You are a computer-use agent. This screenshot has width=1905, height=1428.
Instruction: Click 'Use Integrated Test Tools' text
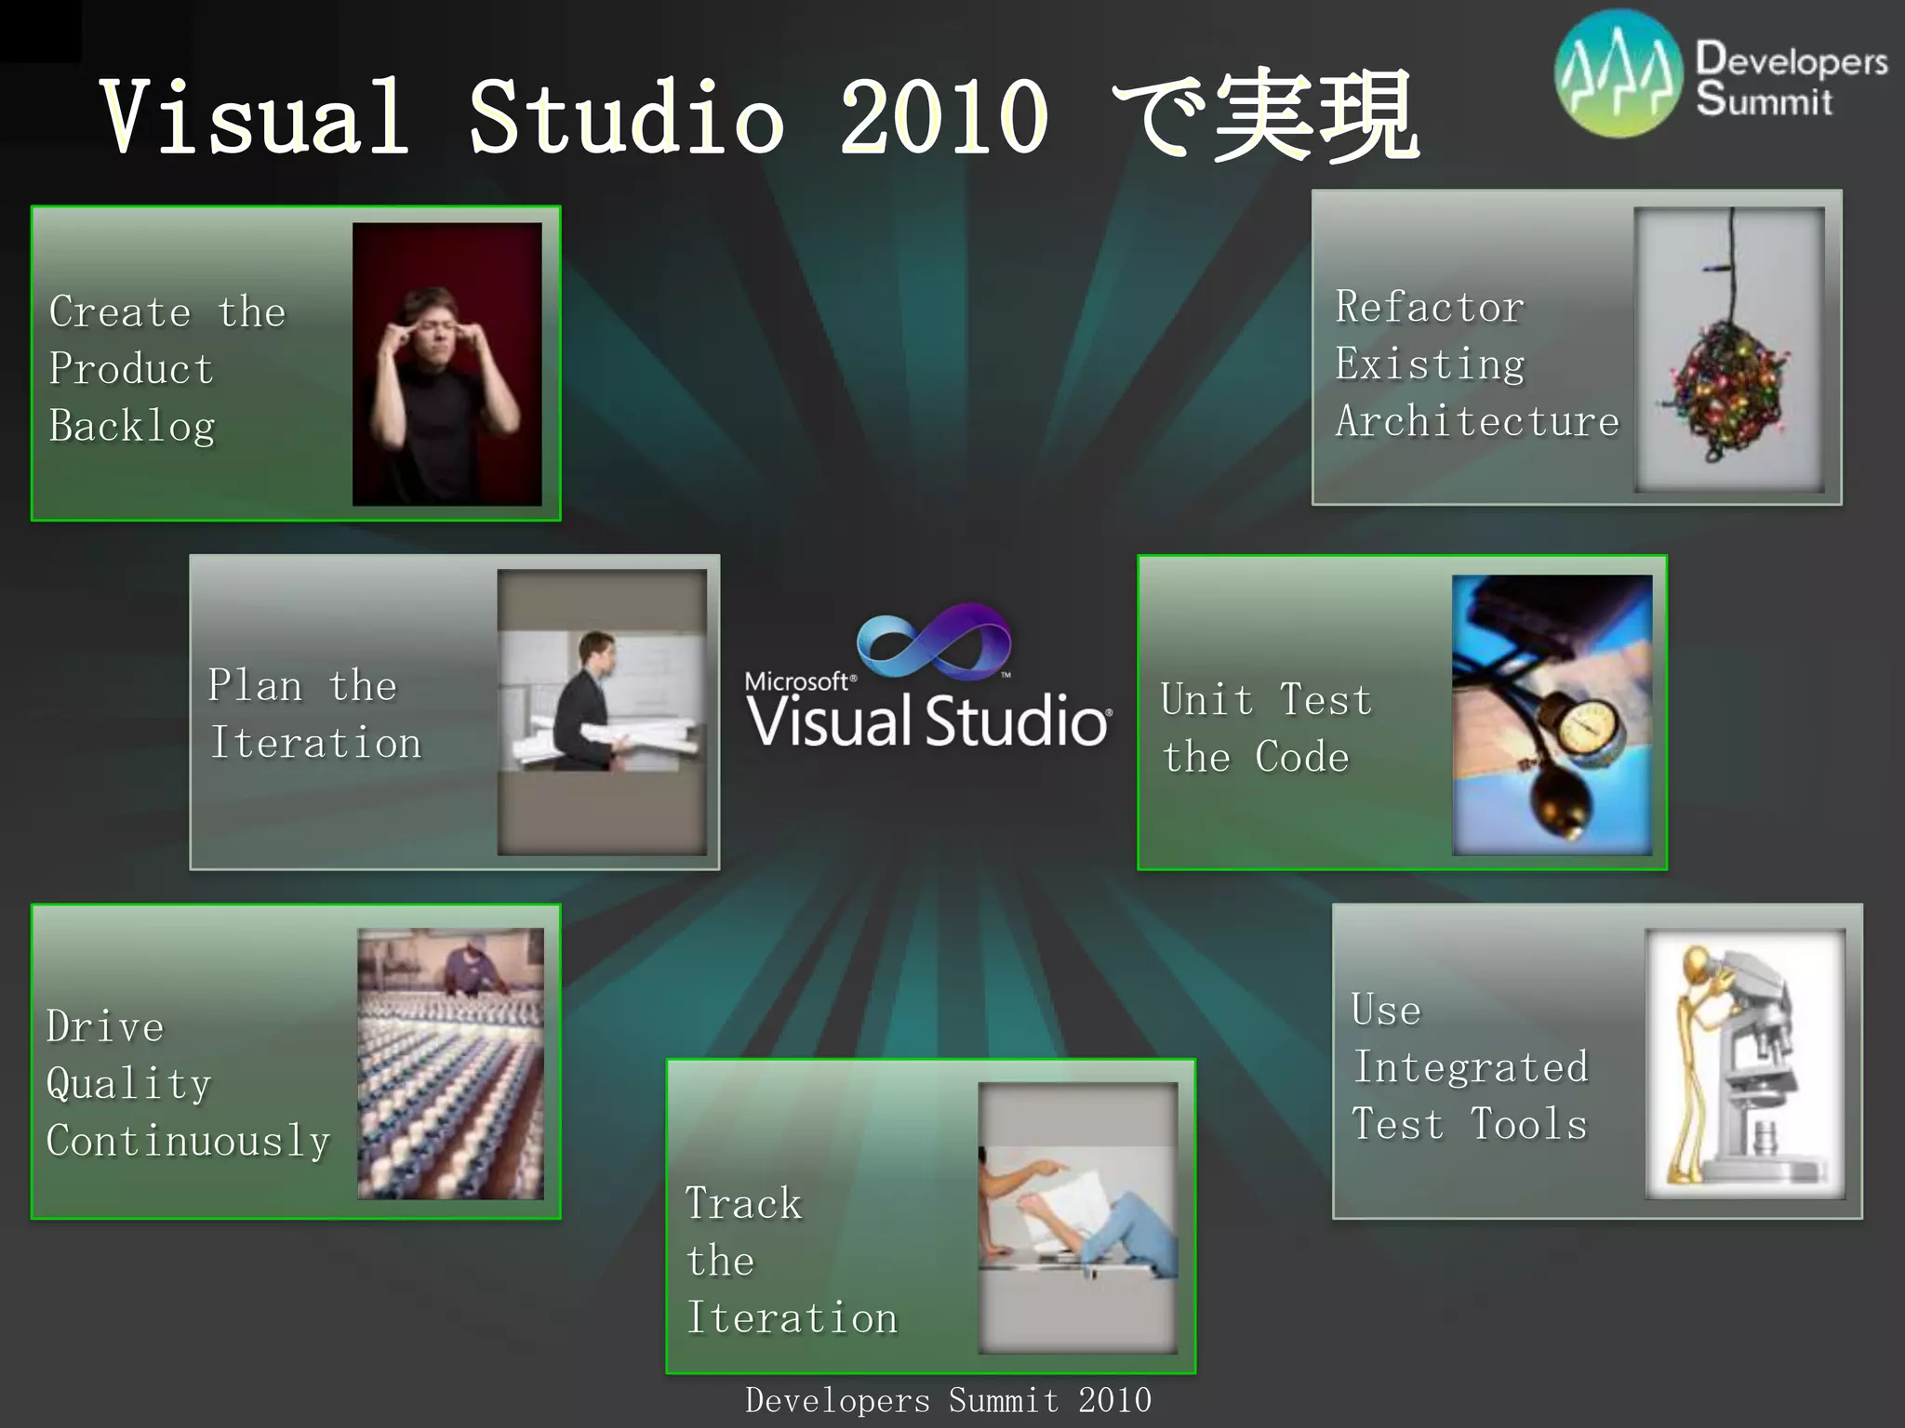(x=1470, y=1066)
